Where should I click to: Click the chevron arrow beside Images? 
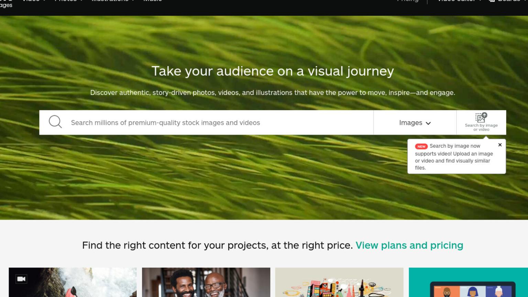point(428,123)
